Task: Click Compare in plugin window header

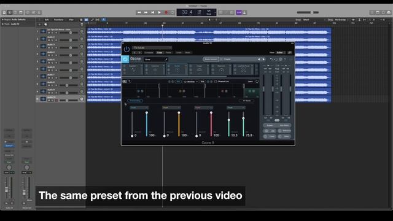Action: [x=149, y=53]
